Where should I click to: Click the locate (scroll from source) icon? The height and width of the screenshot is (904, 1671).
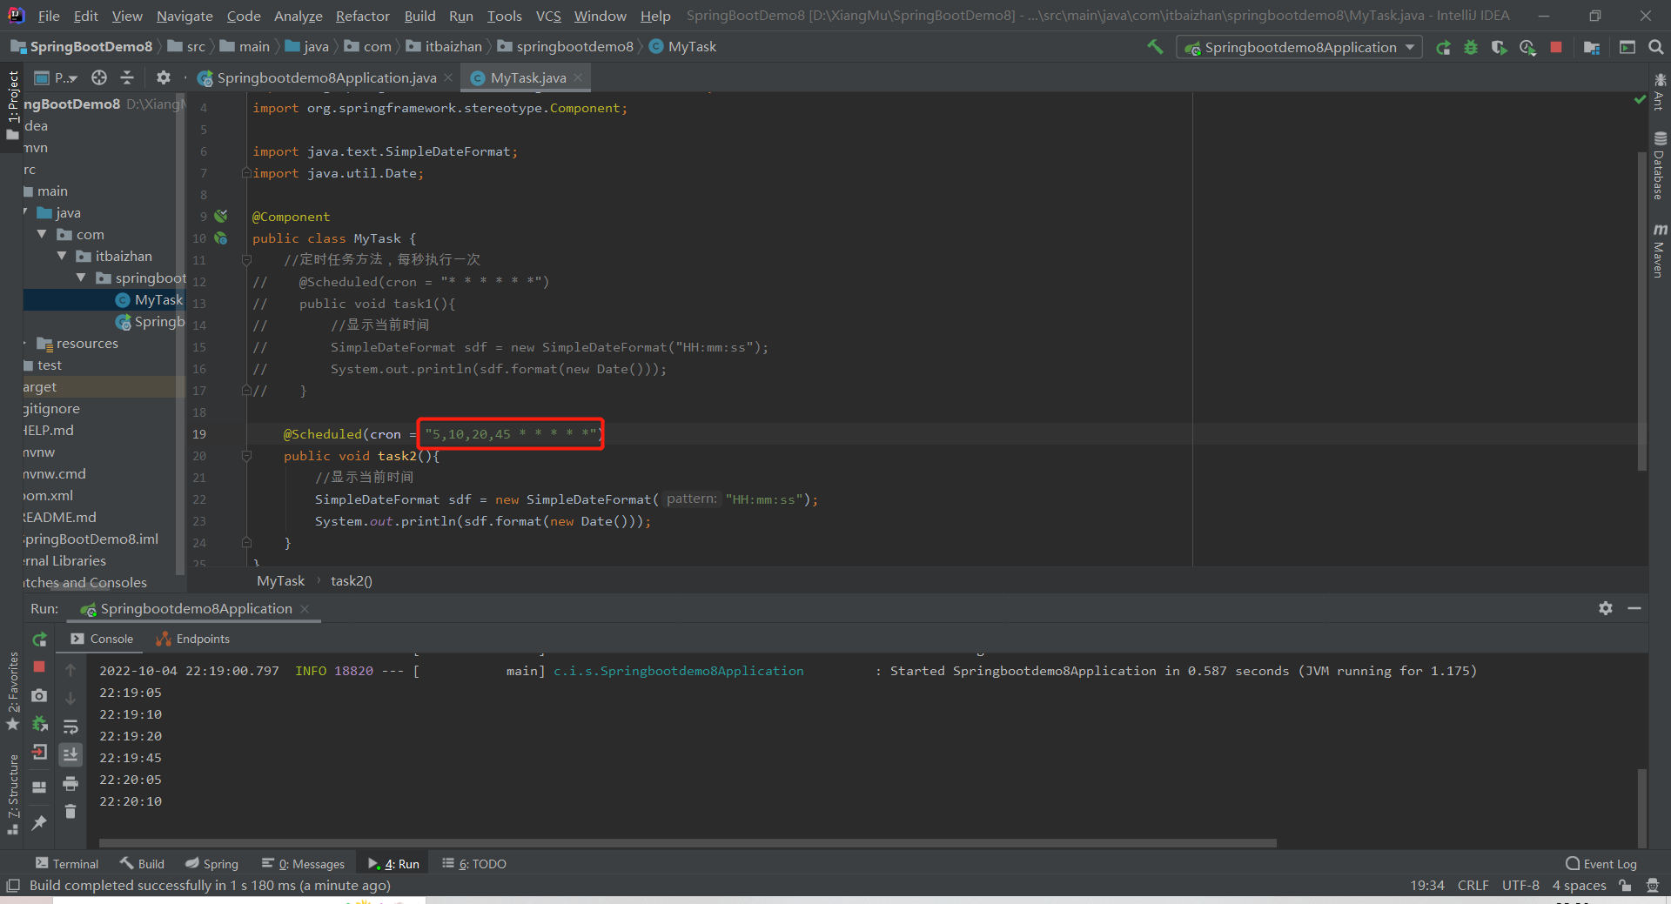coord(99,78)
